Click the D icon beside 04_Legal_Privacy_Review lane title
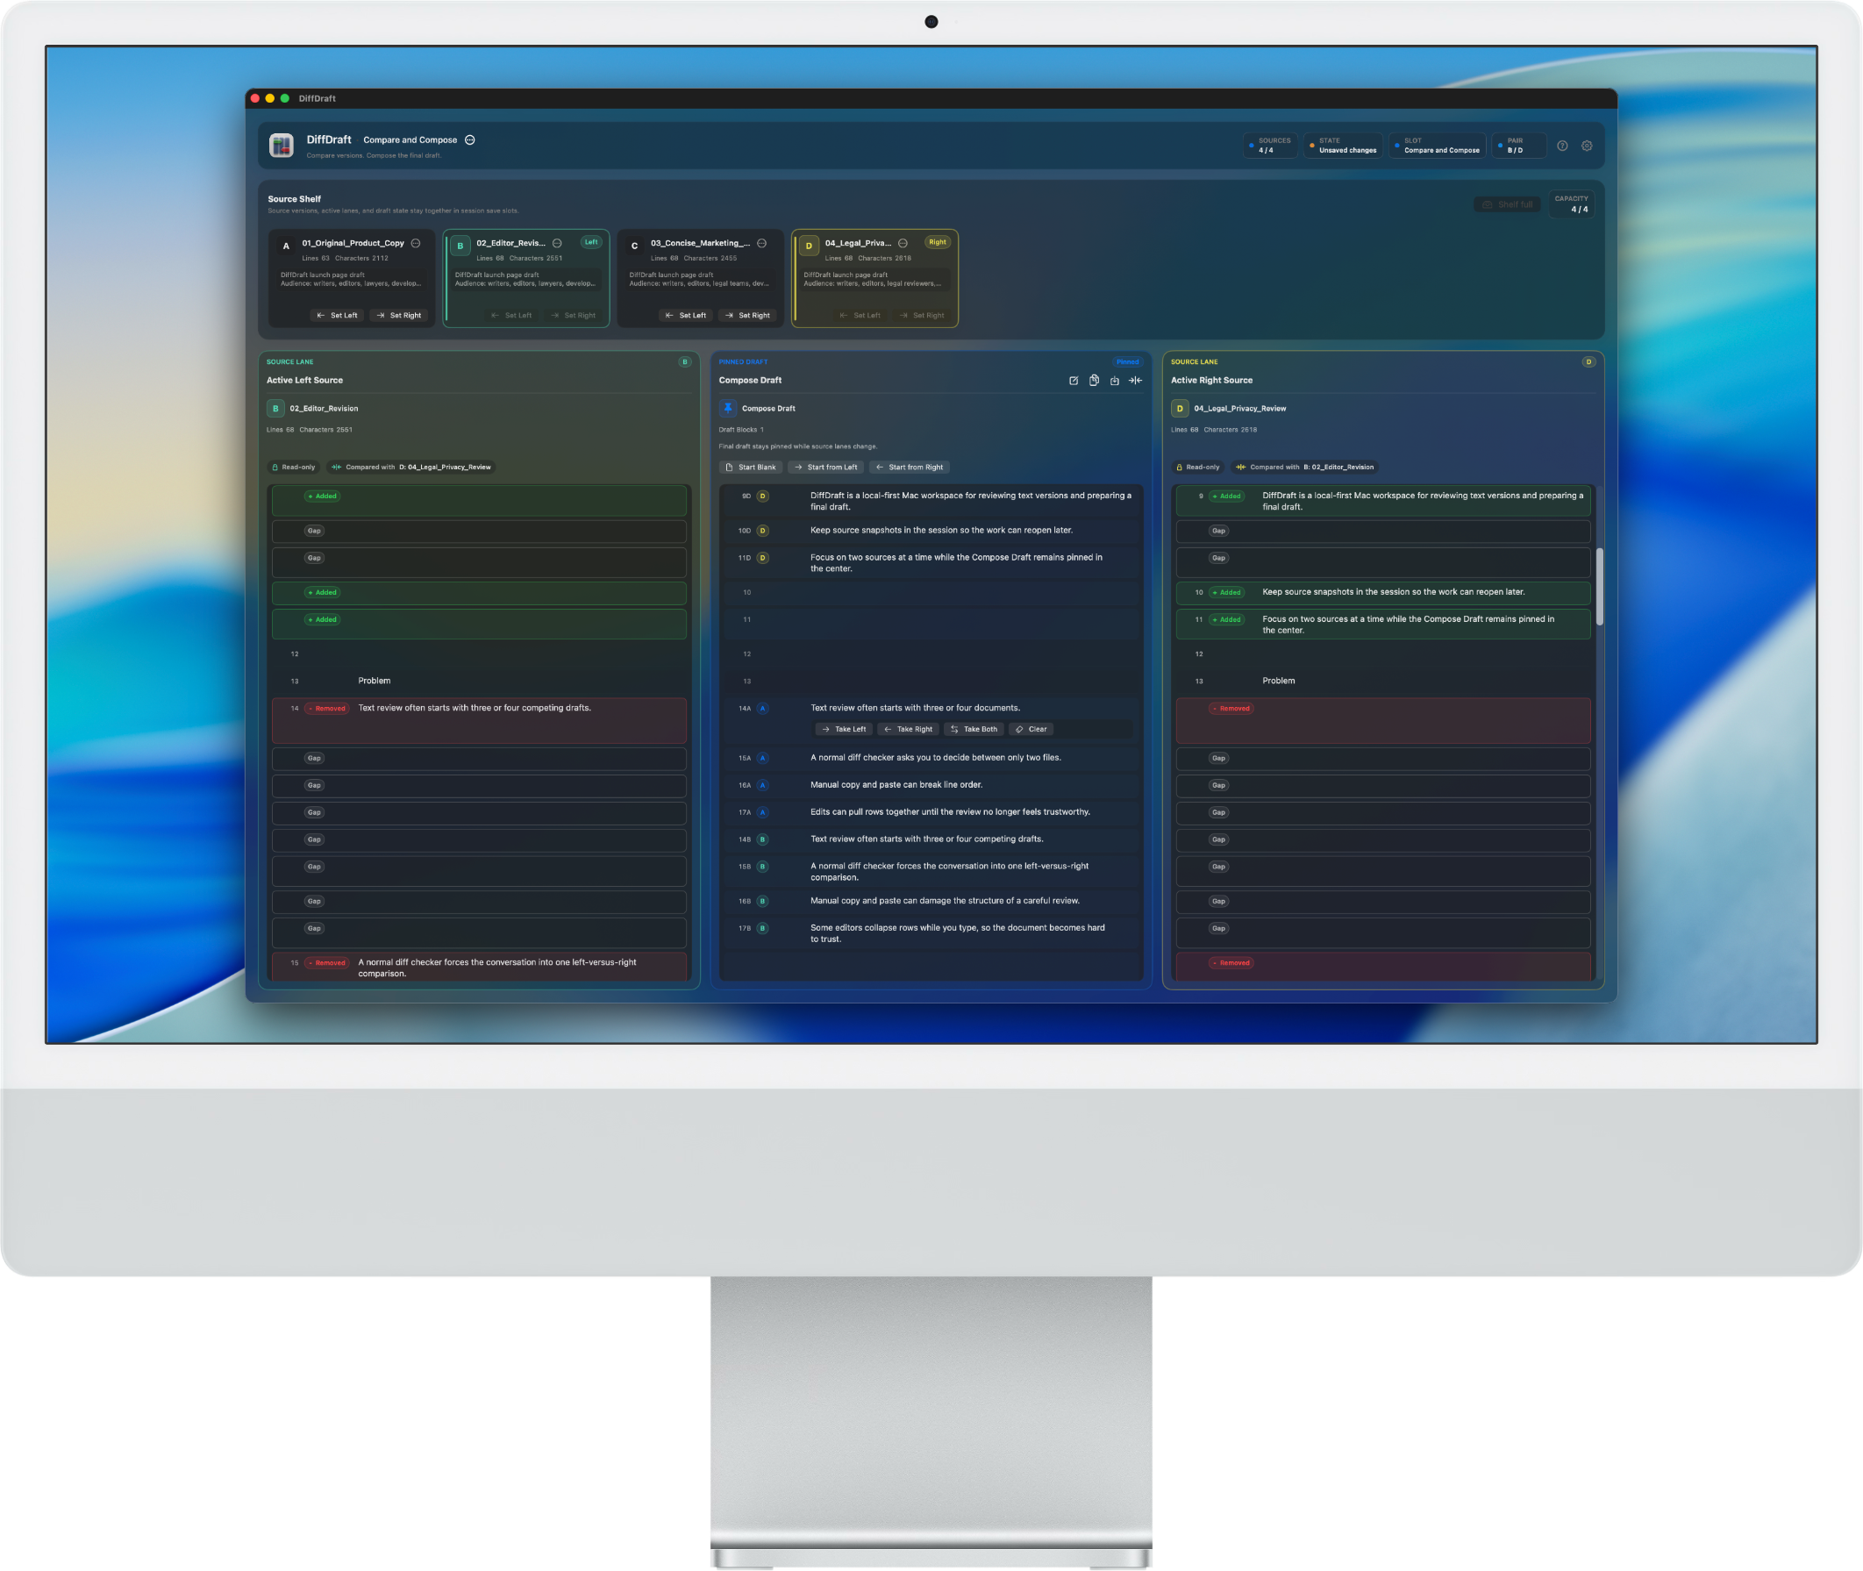Image resolution: width=1863 pixels, height=1571 pixels. click(1180, 409)
